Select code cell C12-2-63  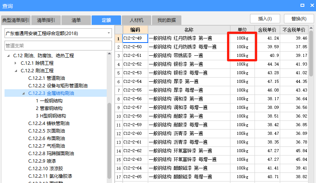pos(135,159)
